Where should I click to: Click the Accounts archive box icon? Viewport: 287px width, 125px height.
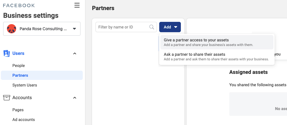[6, 98]
